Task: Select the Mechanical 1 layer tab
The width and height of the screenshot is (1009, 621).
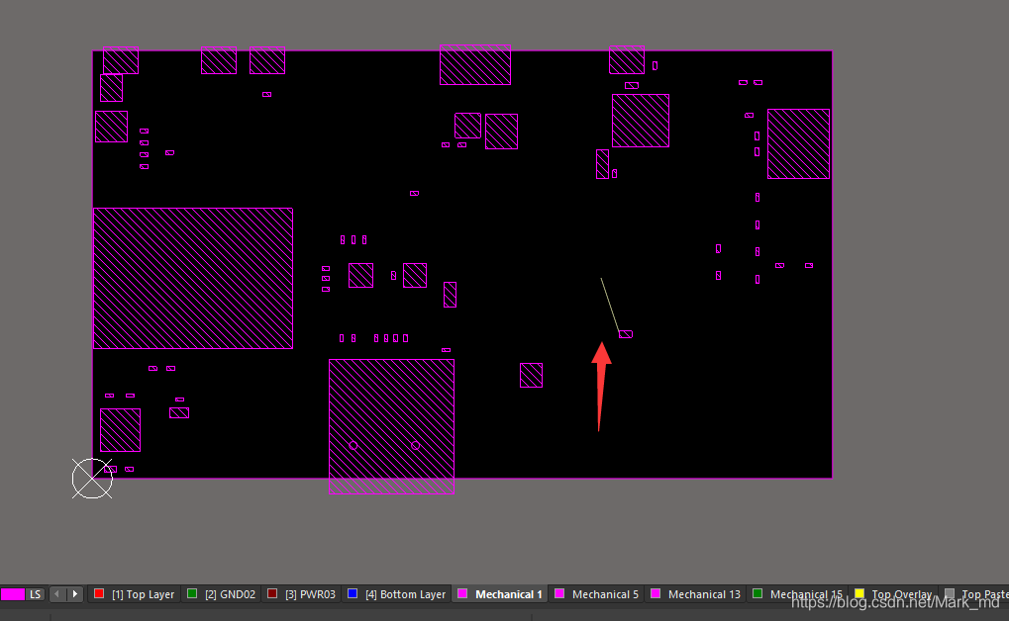Action: [500, 594]
